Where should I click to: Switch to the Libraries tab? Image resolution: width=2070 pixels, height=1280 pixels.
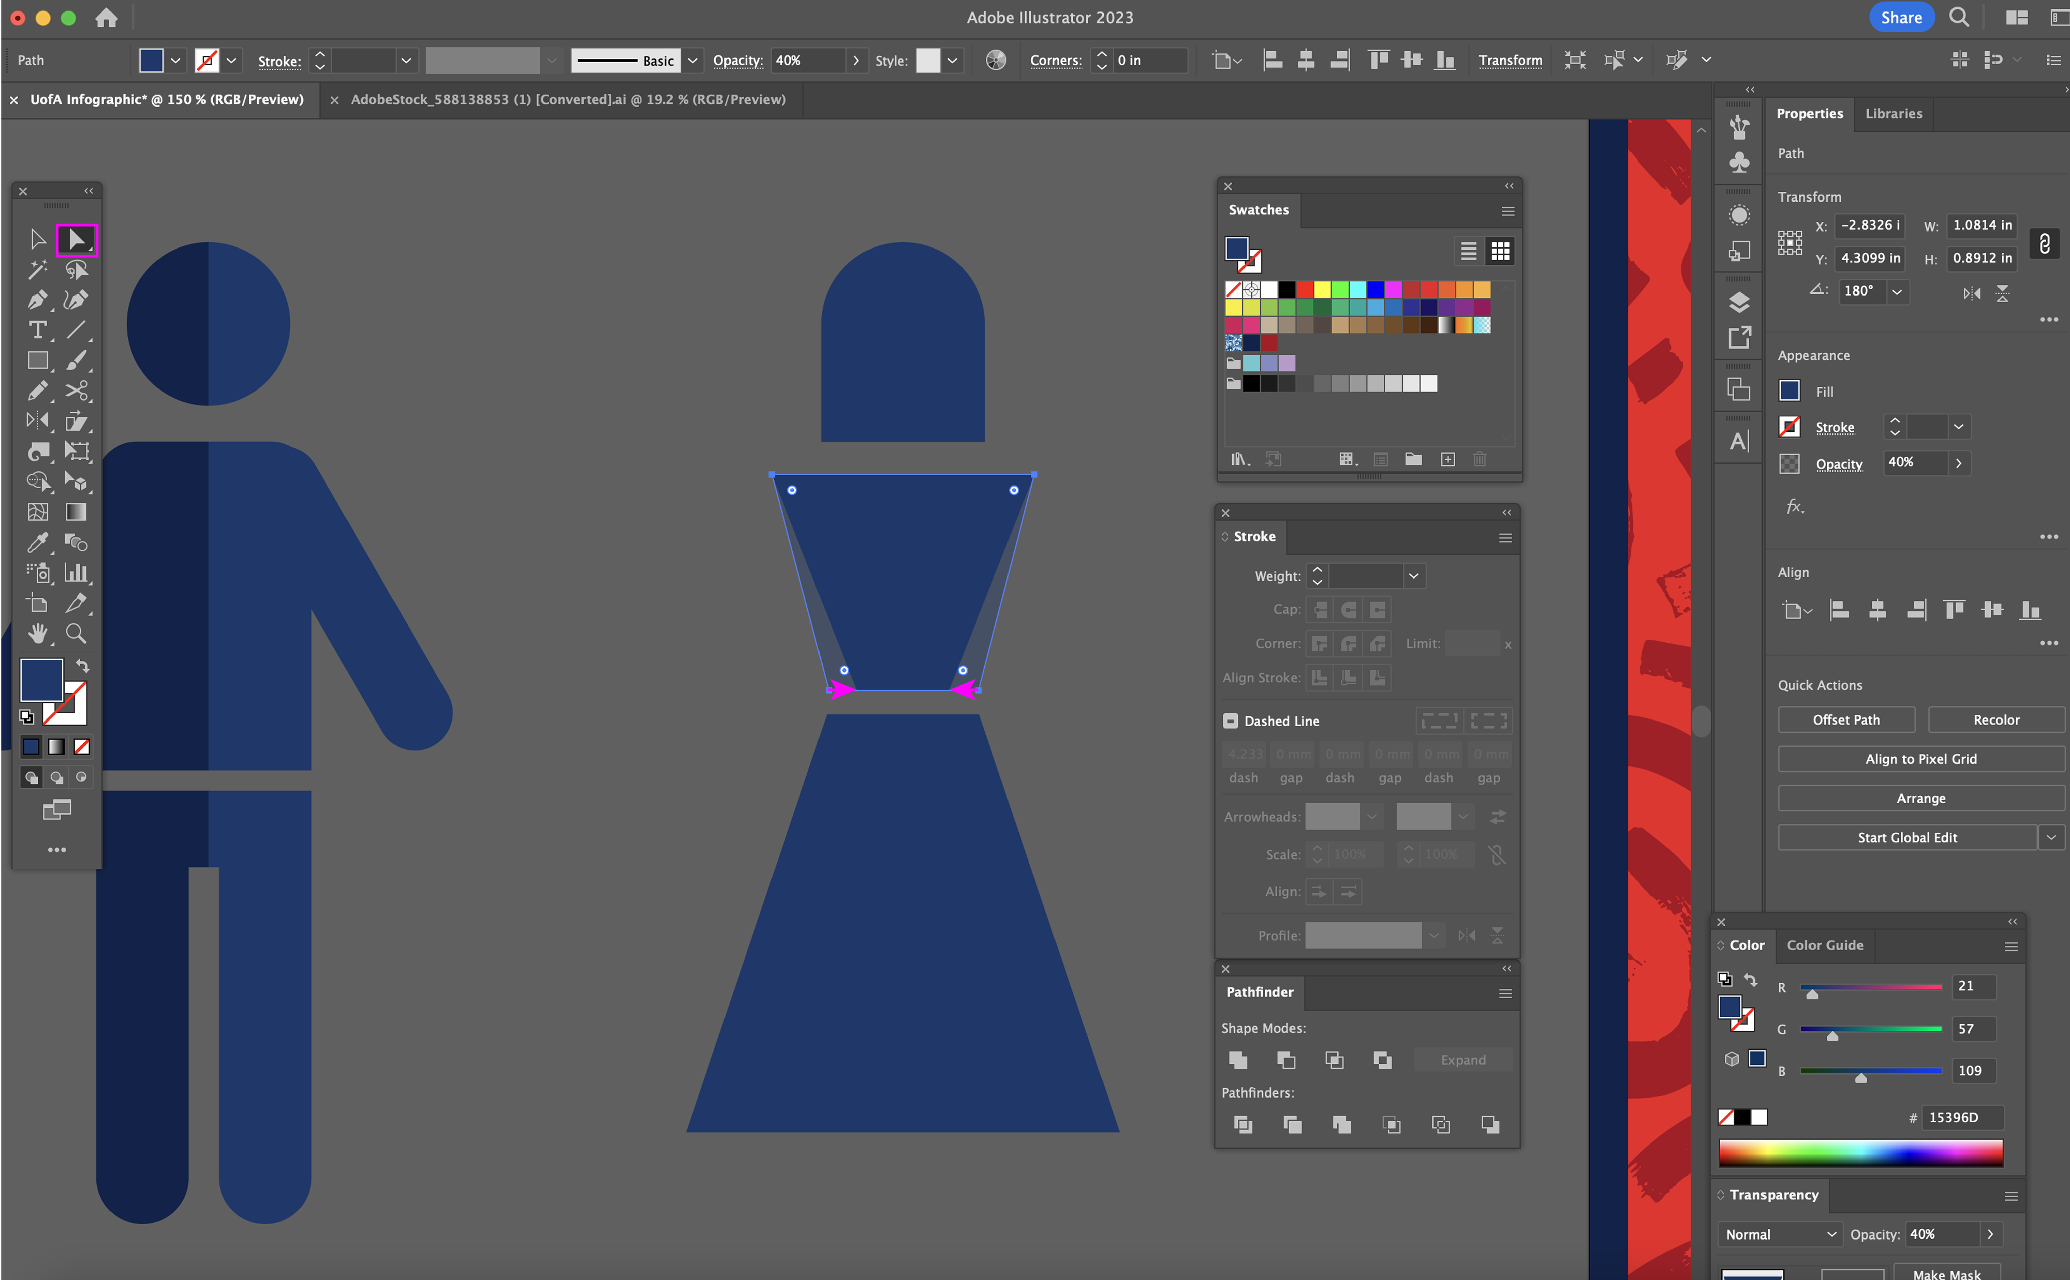[1893, 113]
